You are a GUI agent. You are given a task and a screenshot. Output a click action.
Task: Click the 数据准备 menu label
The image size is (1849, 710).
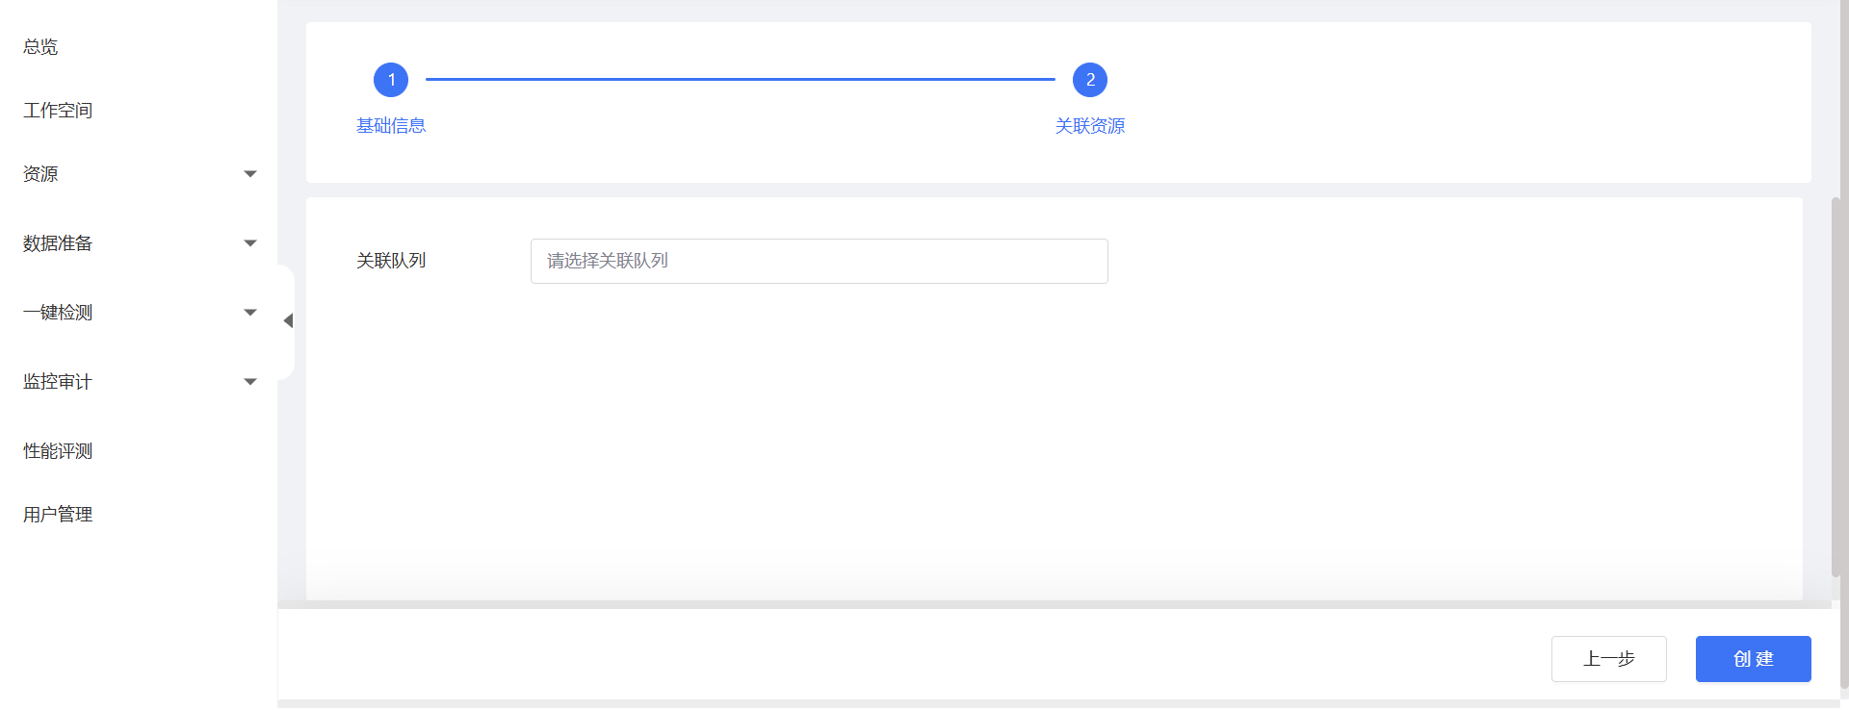coord(58,243)
